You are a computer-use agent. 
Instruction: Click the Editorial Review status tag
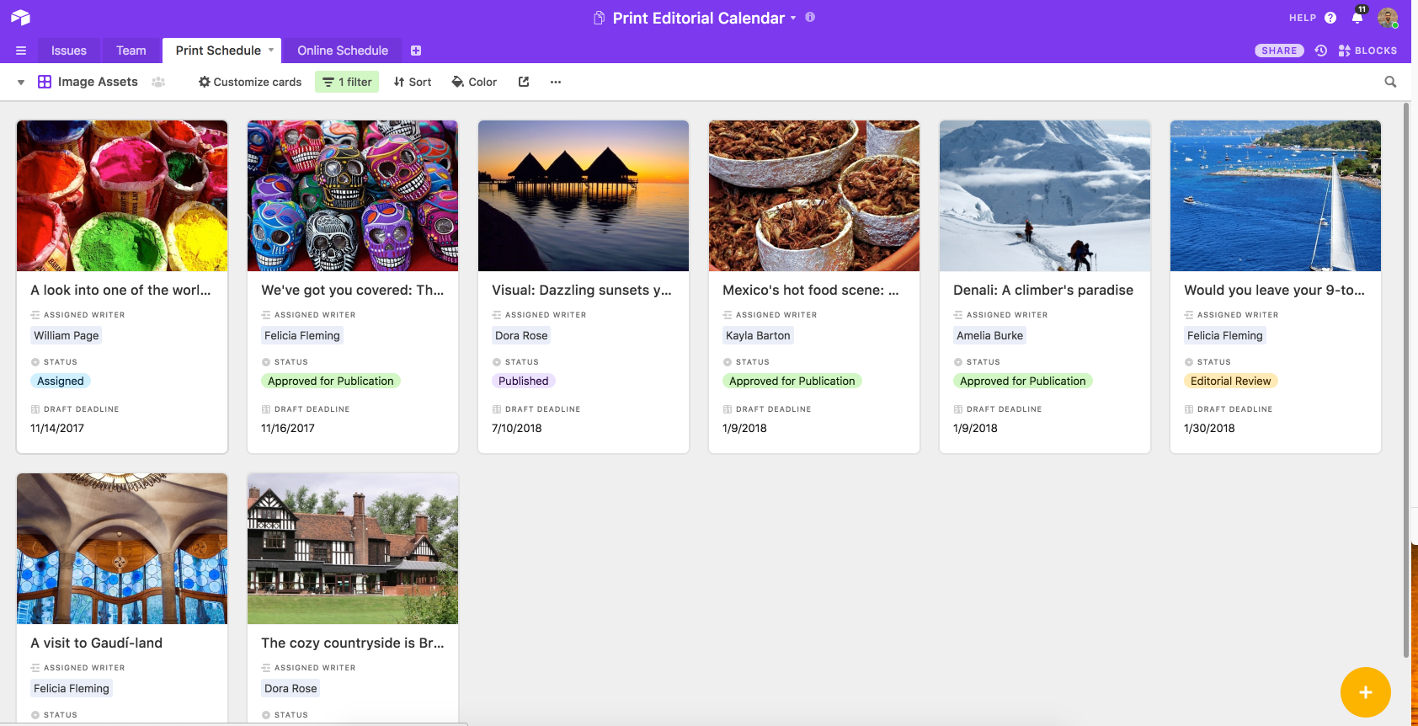coord(1231,381)
